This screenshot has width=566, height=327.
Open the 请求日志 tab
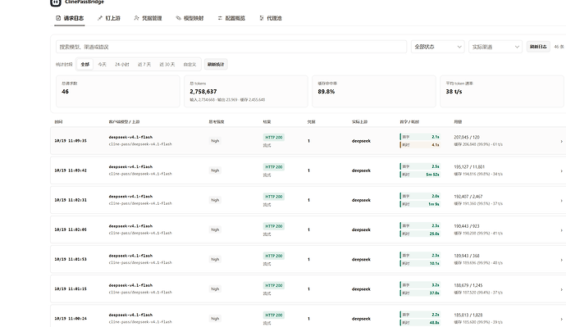(70, 18)
